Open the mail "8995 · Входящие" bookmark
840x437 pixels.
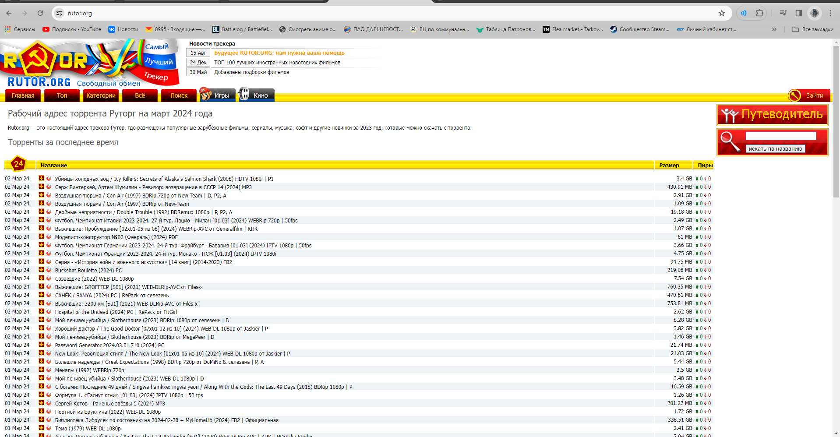pos(175,29)
